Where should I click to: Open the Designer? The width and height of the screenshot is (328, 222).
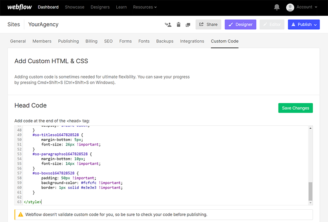pyautogui.click(x=240, y=25)
